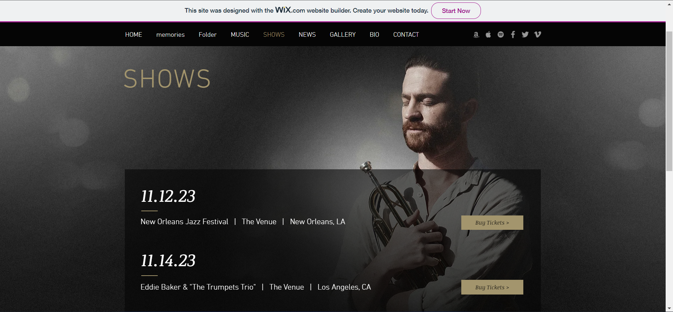Screen dimensions: 673x312
Task: Buy tickets for New Orleans Jazz Festival
Action: (x=492, y=223)
